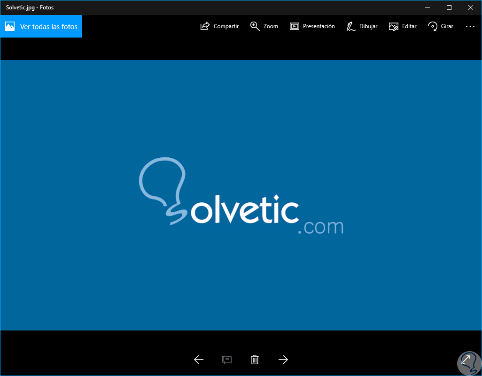This screenshot has width=482, height=376.
Task: Open Ver todas las fotos
Action: [41, 26]
